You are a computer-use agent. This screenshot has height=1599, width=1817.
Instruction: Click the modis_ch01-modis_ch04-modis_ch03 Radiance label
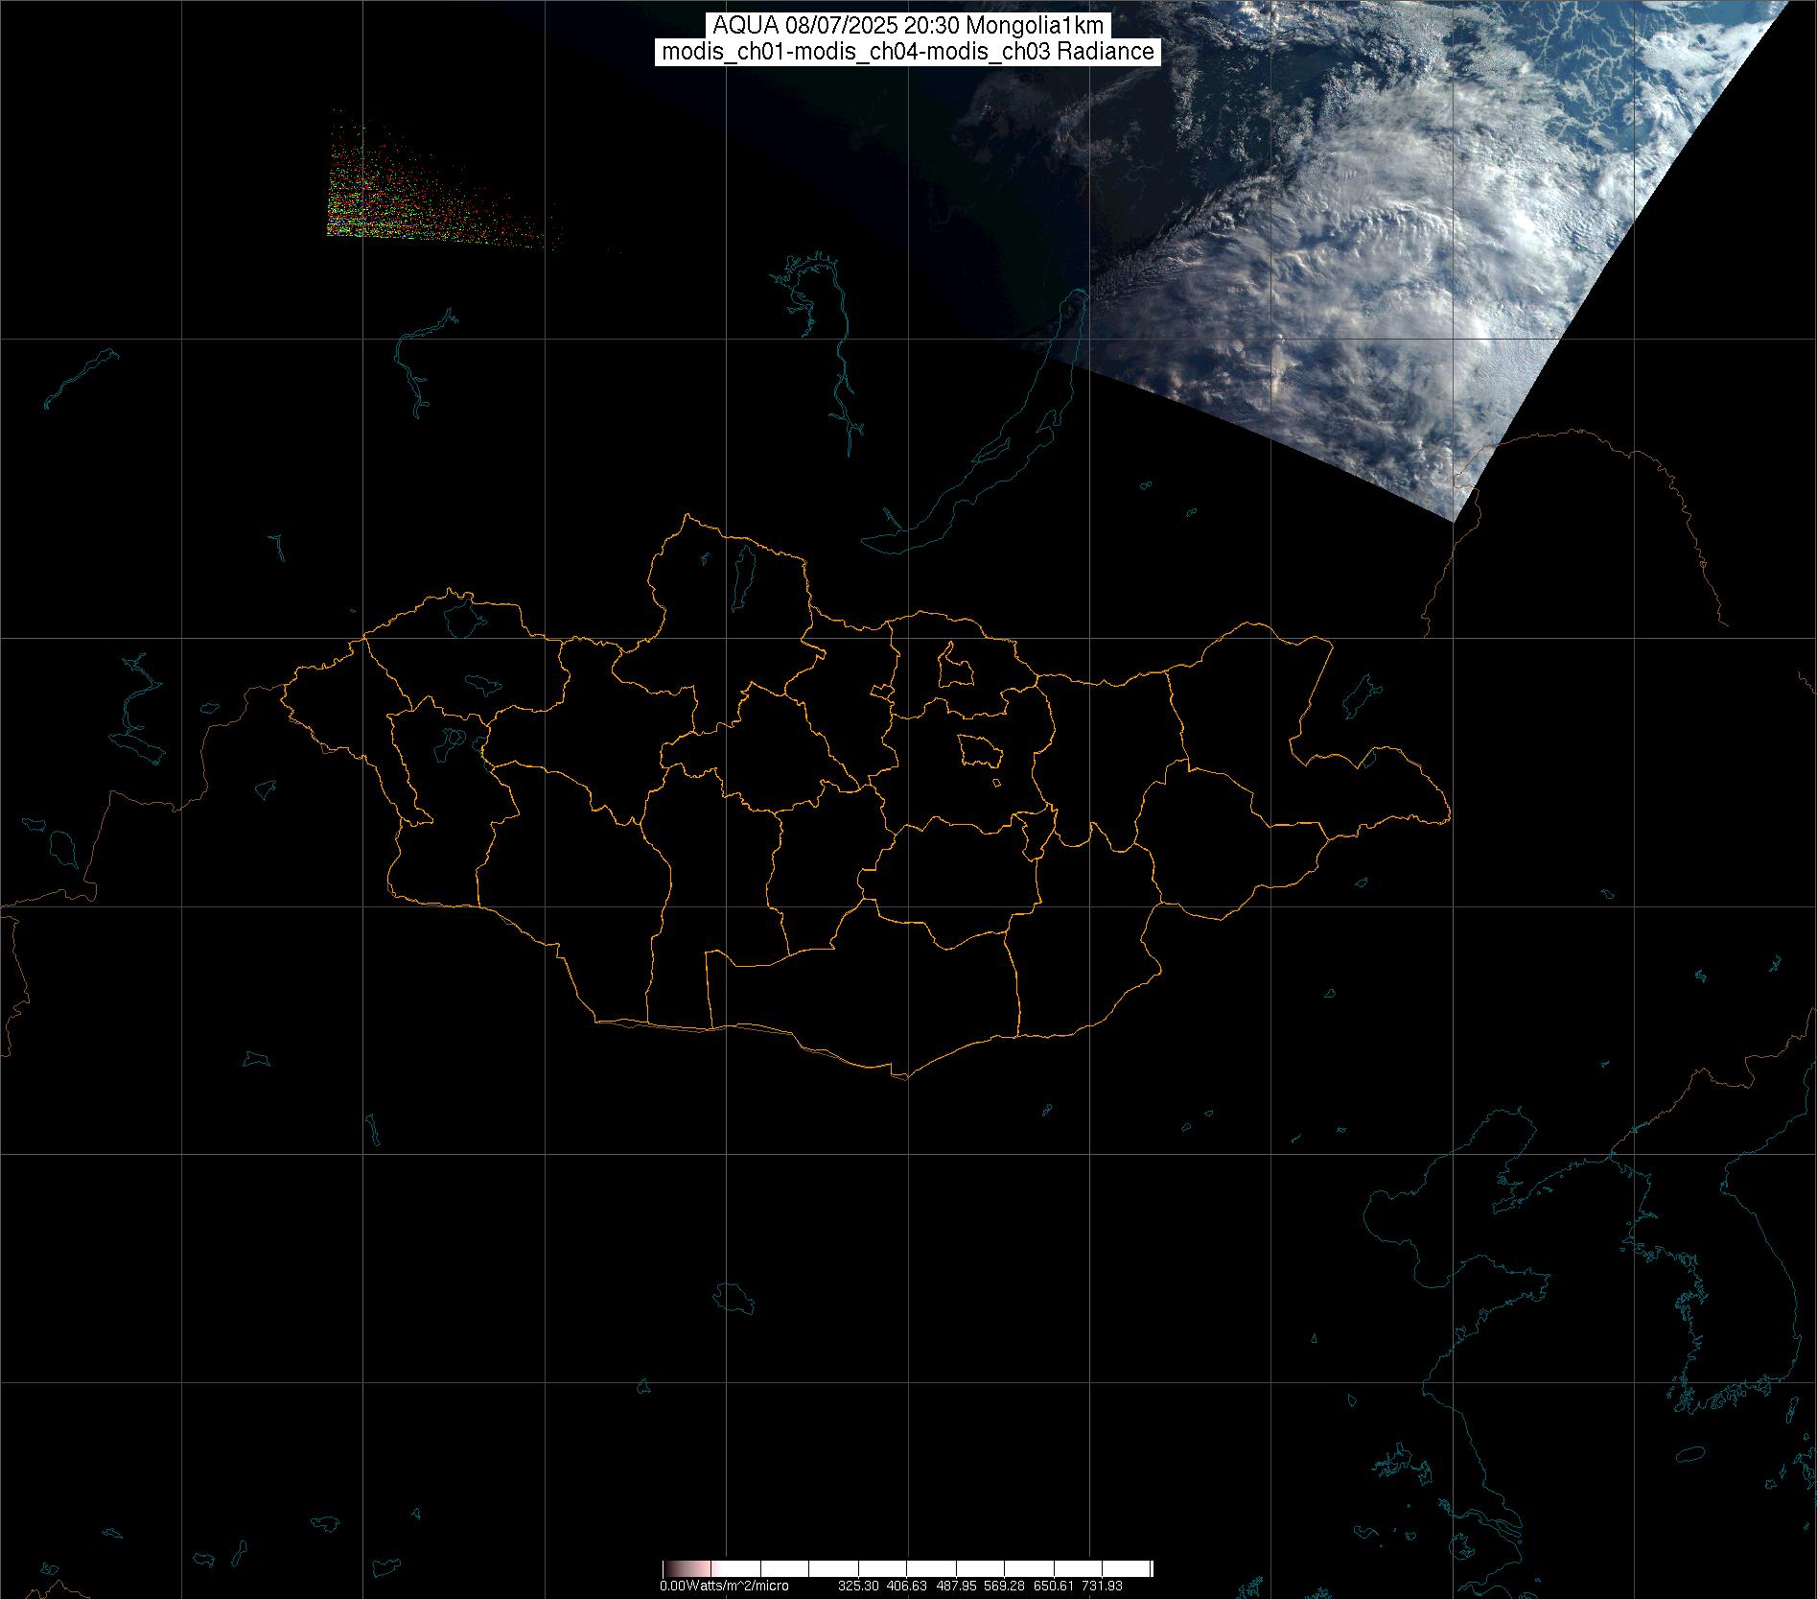907,52
